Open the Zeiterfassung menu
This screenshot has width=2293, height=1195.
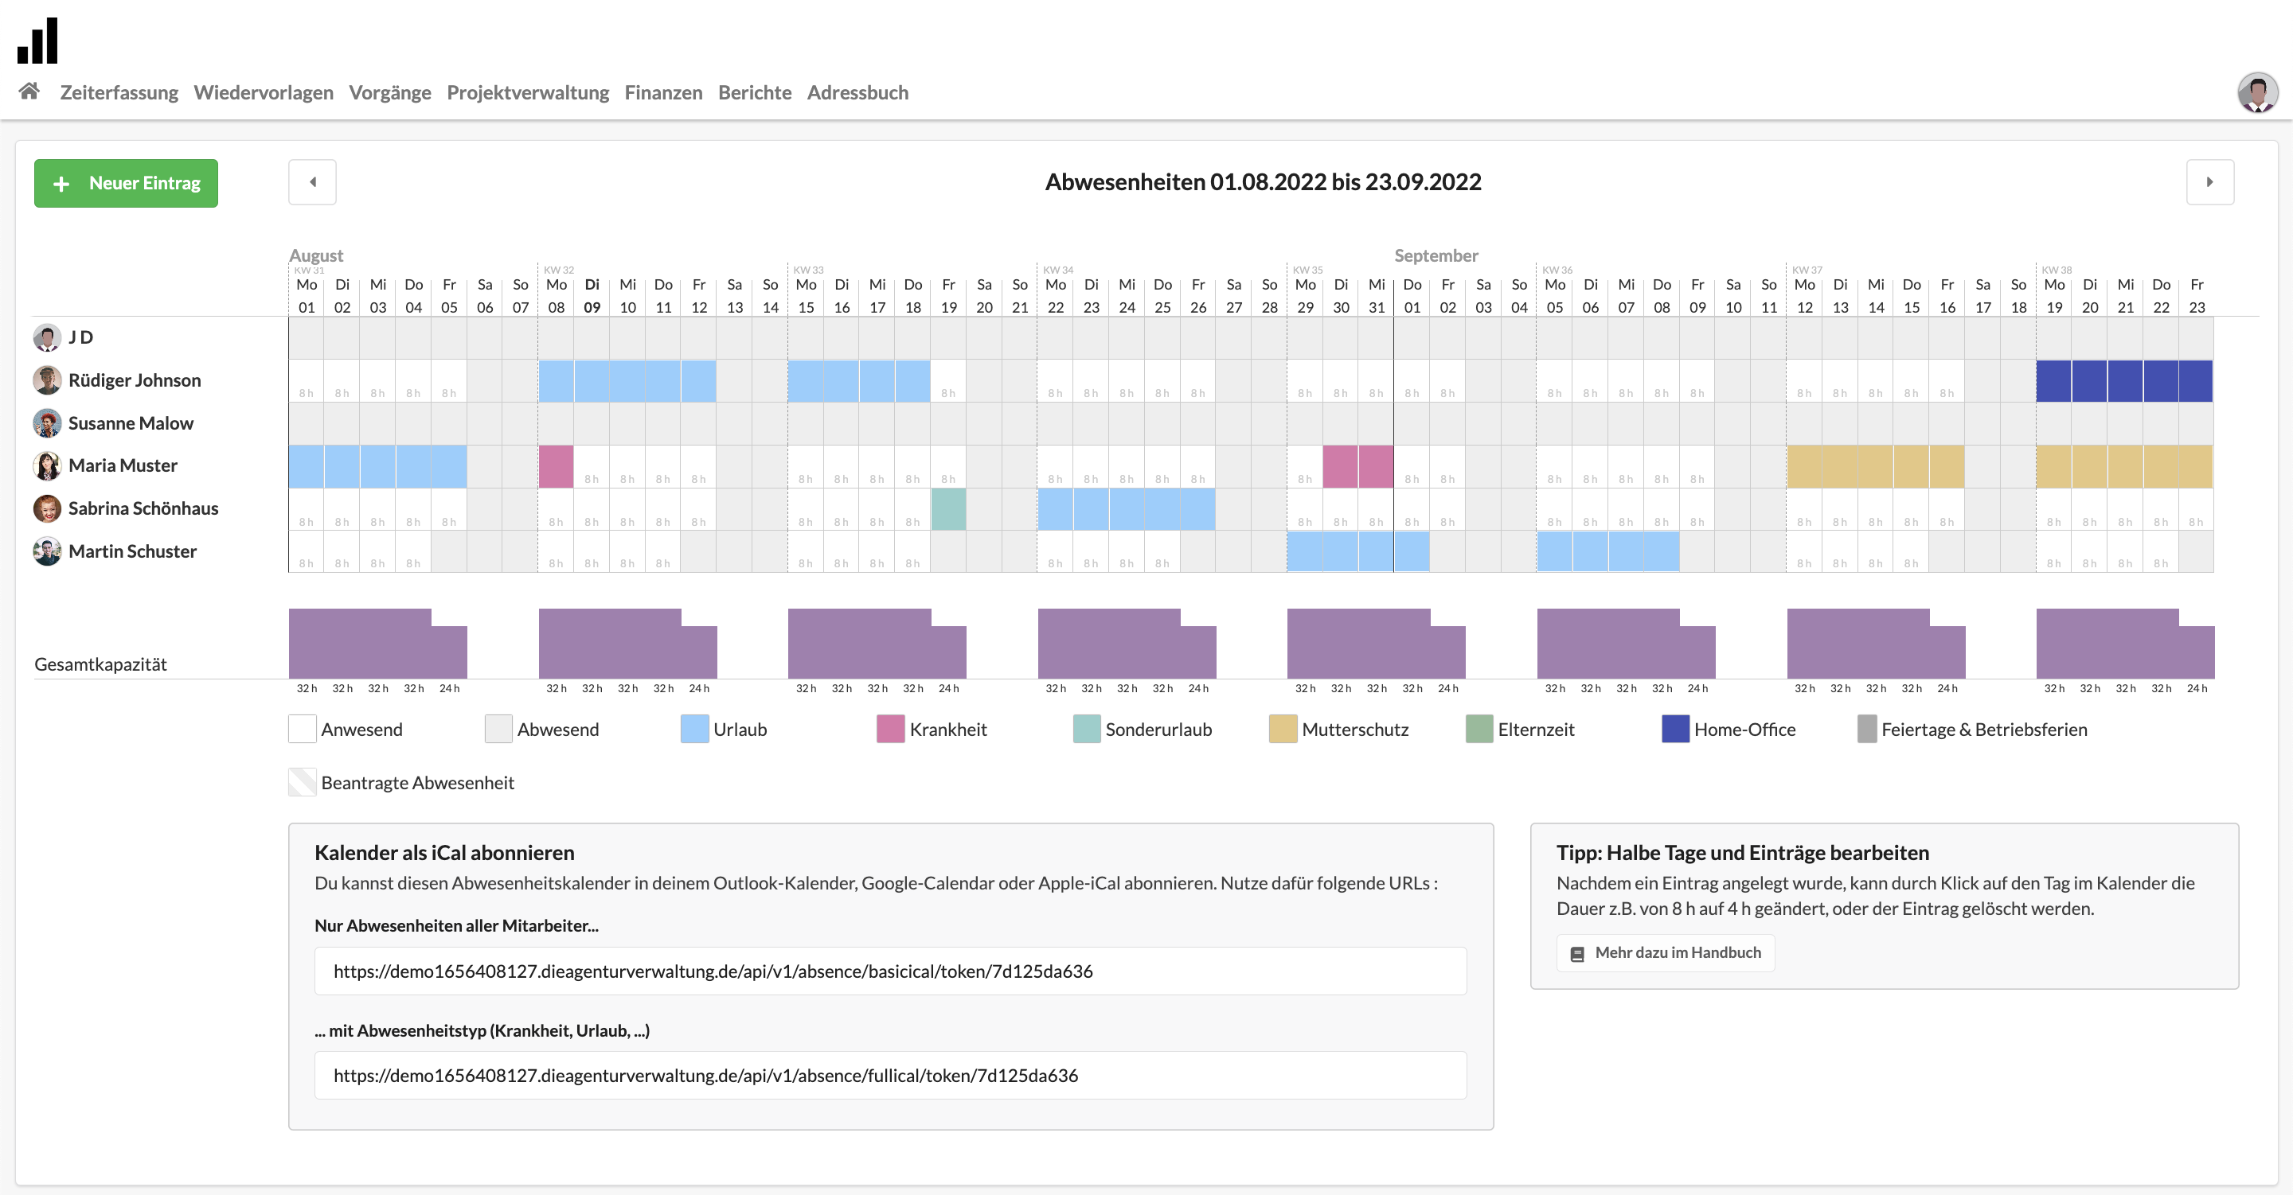(119, 92)
